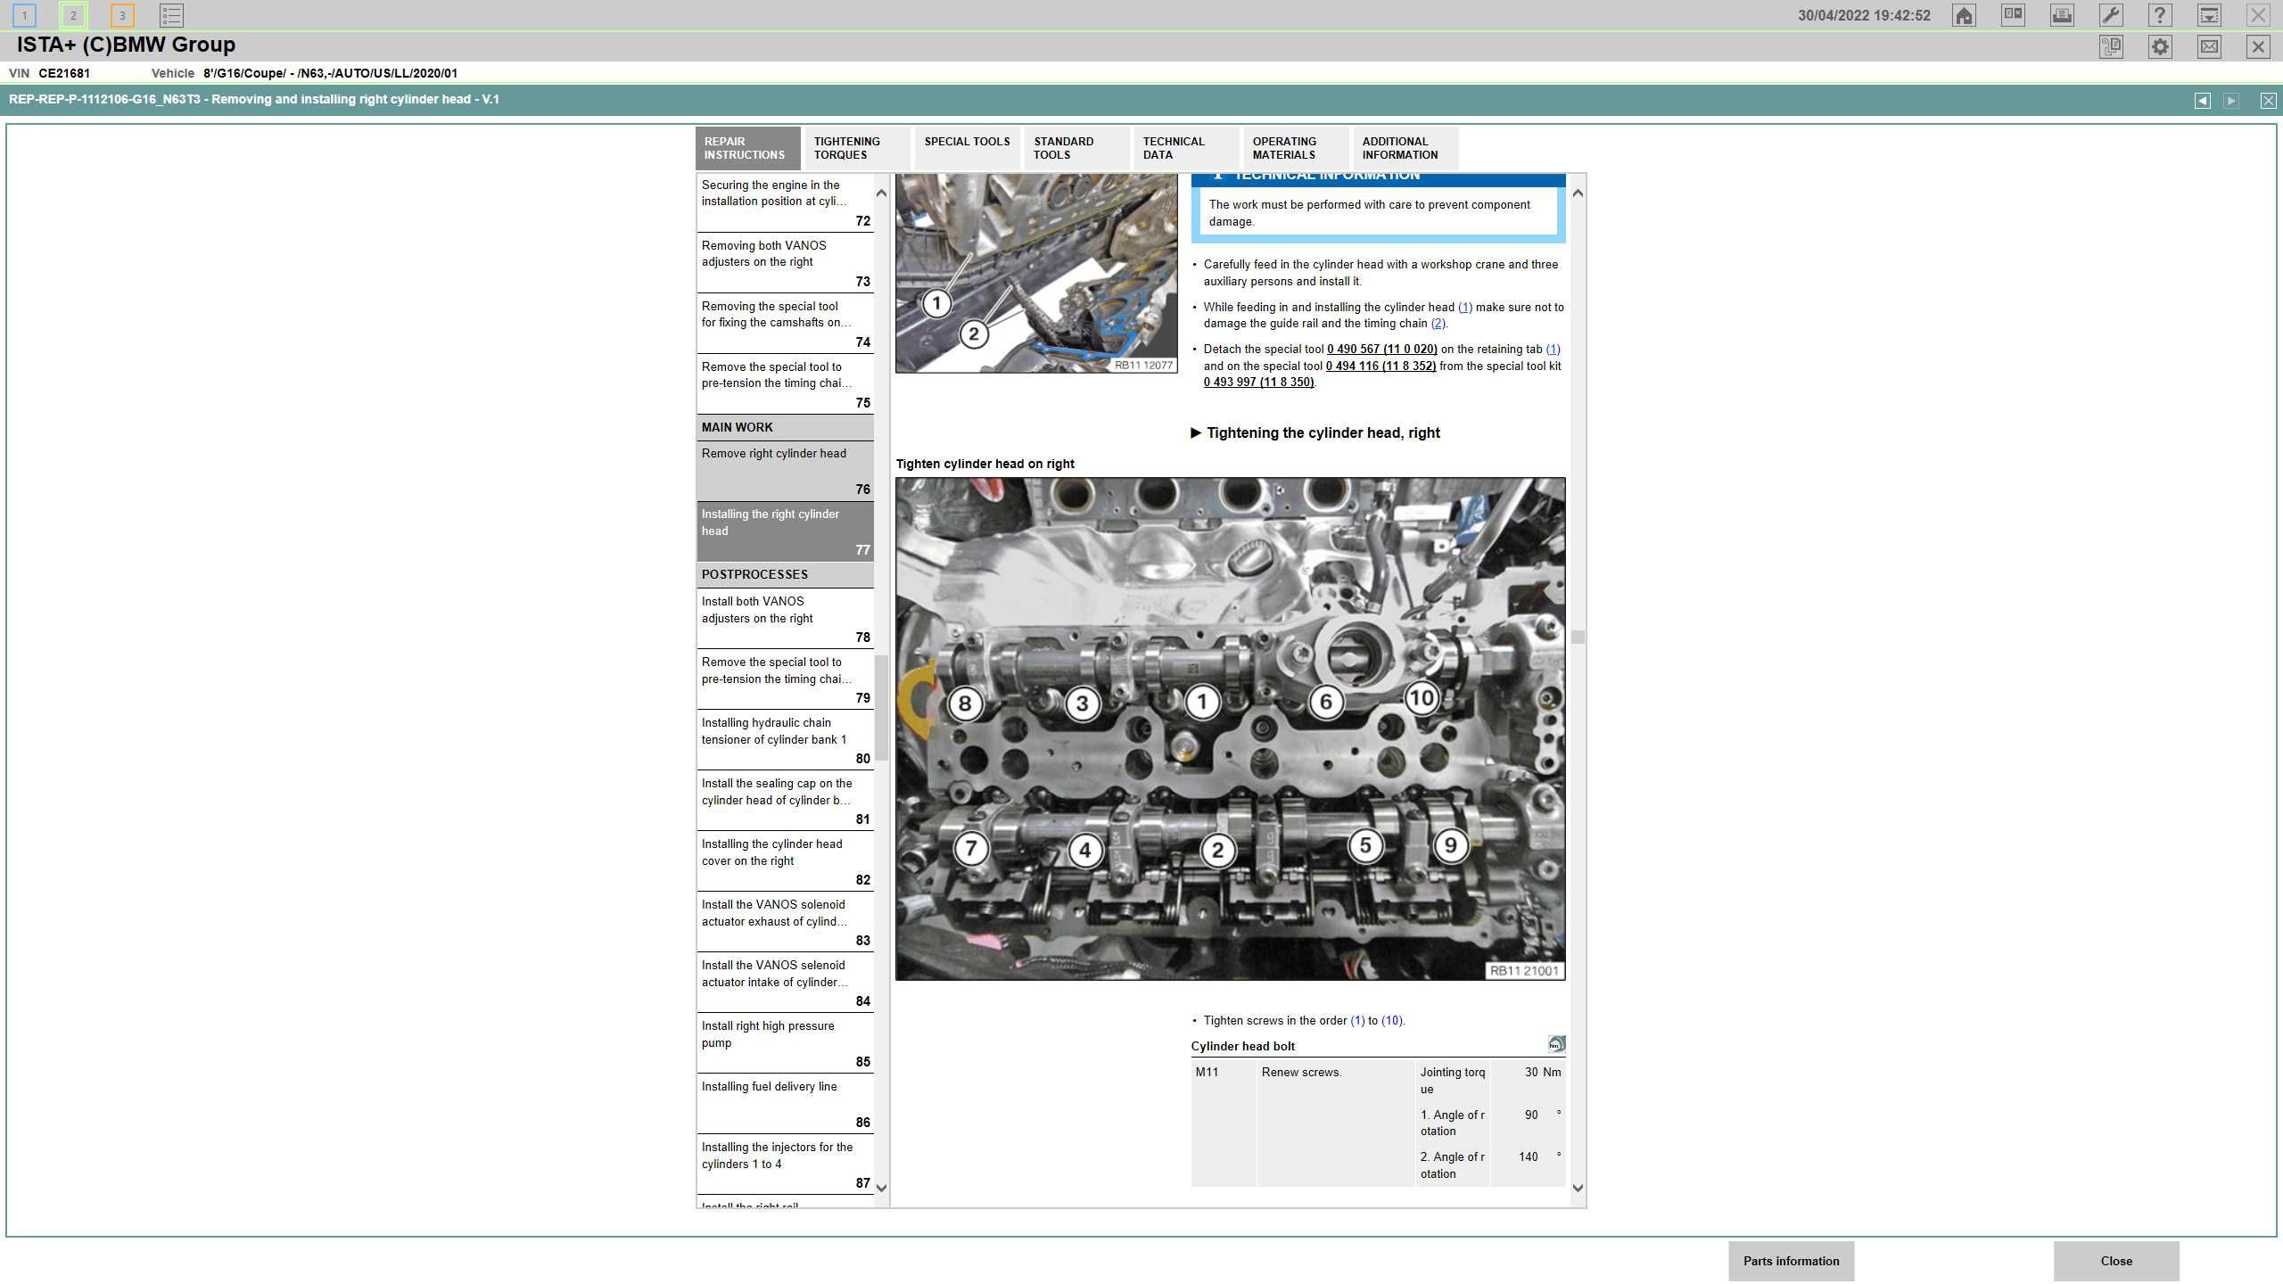
Task: Select step 72 Securing the engine
Action: [785, 203]
